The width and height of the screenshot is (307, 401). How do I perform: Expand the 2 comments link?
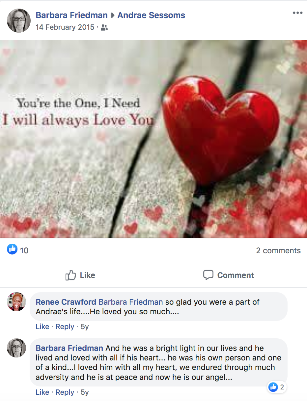(278, 251)
